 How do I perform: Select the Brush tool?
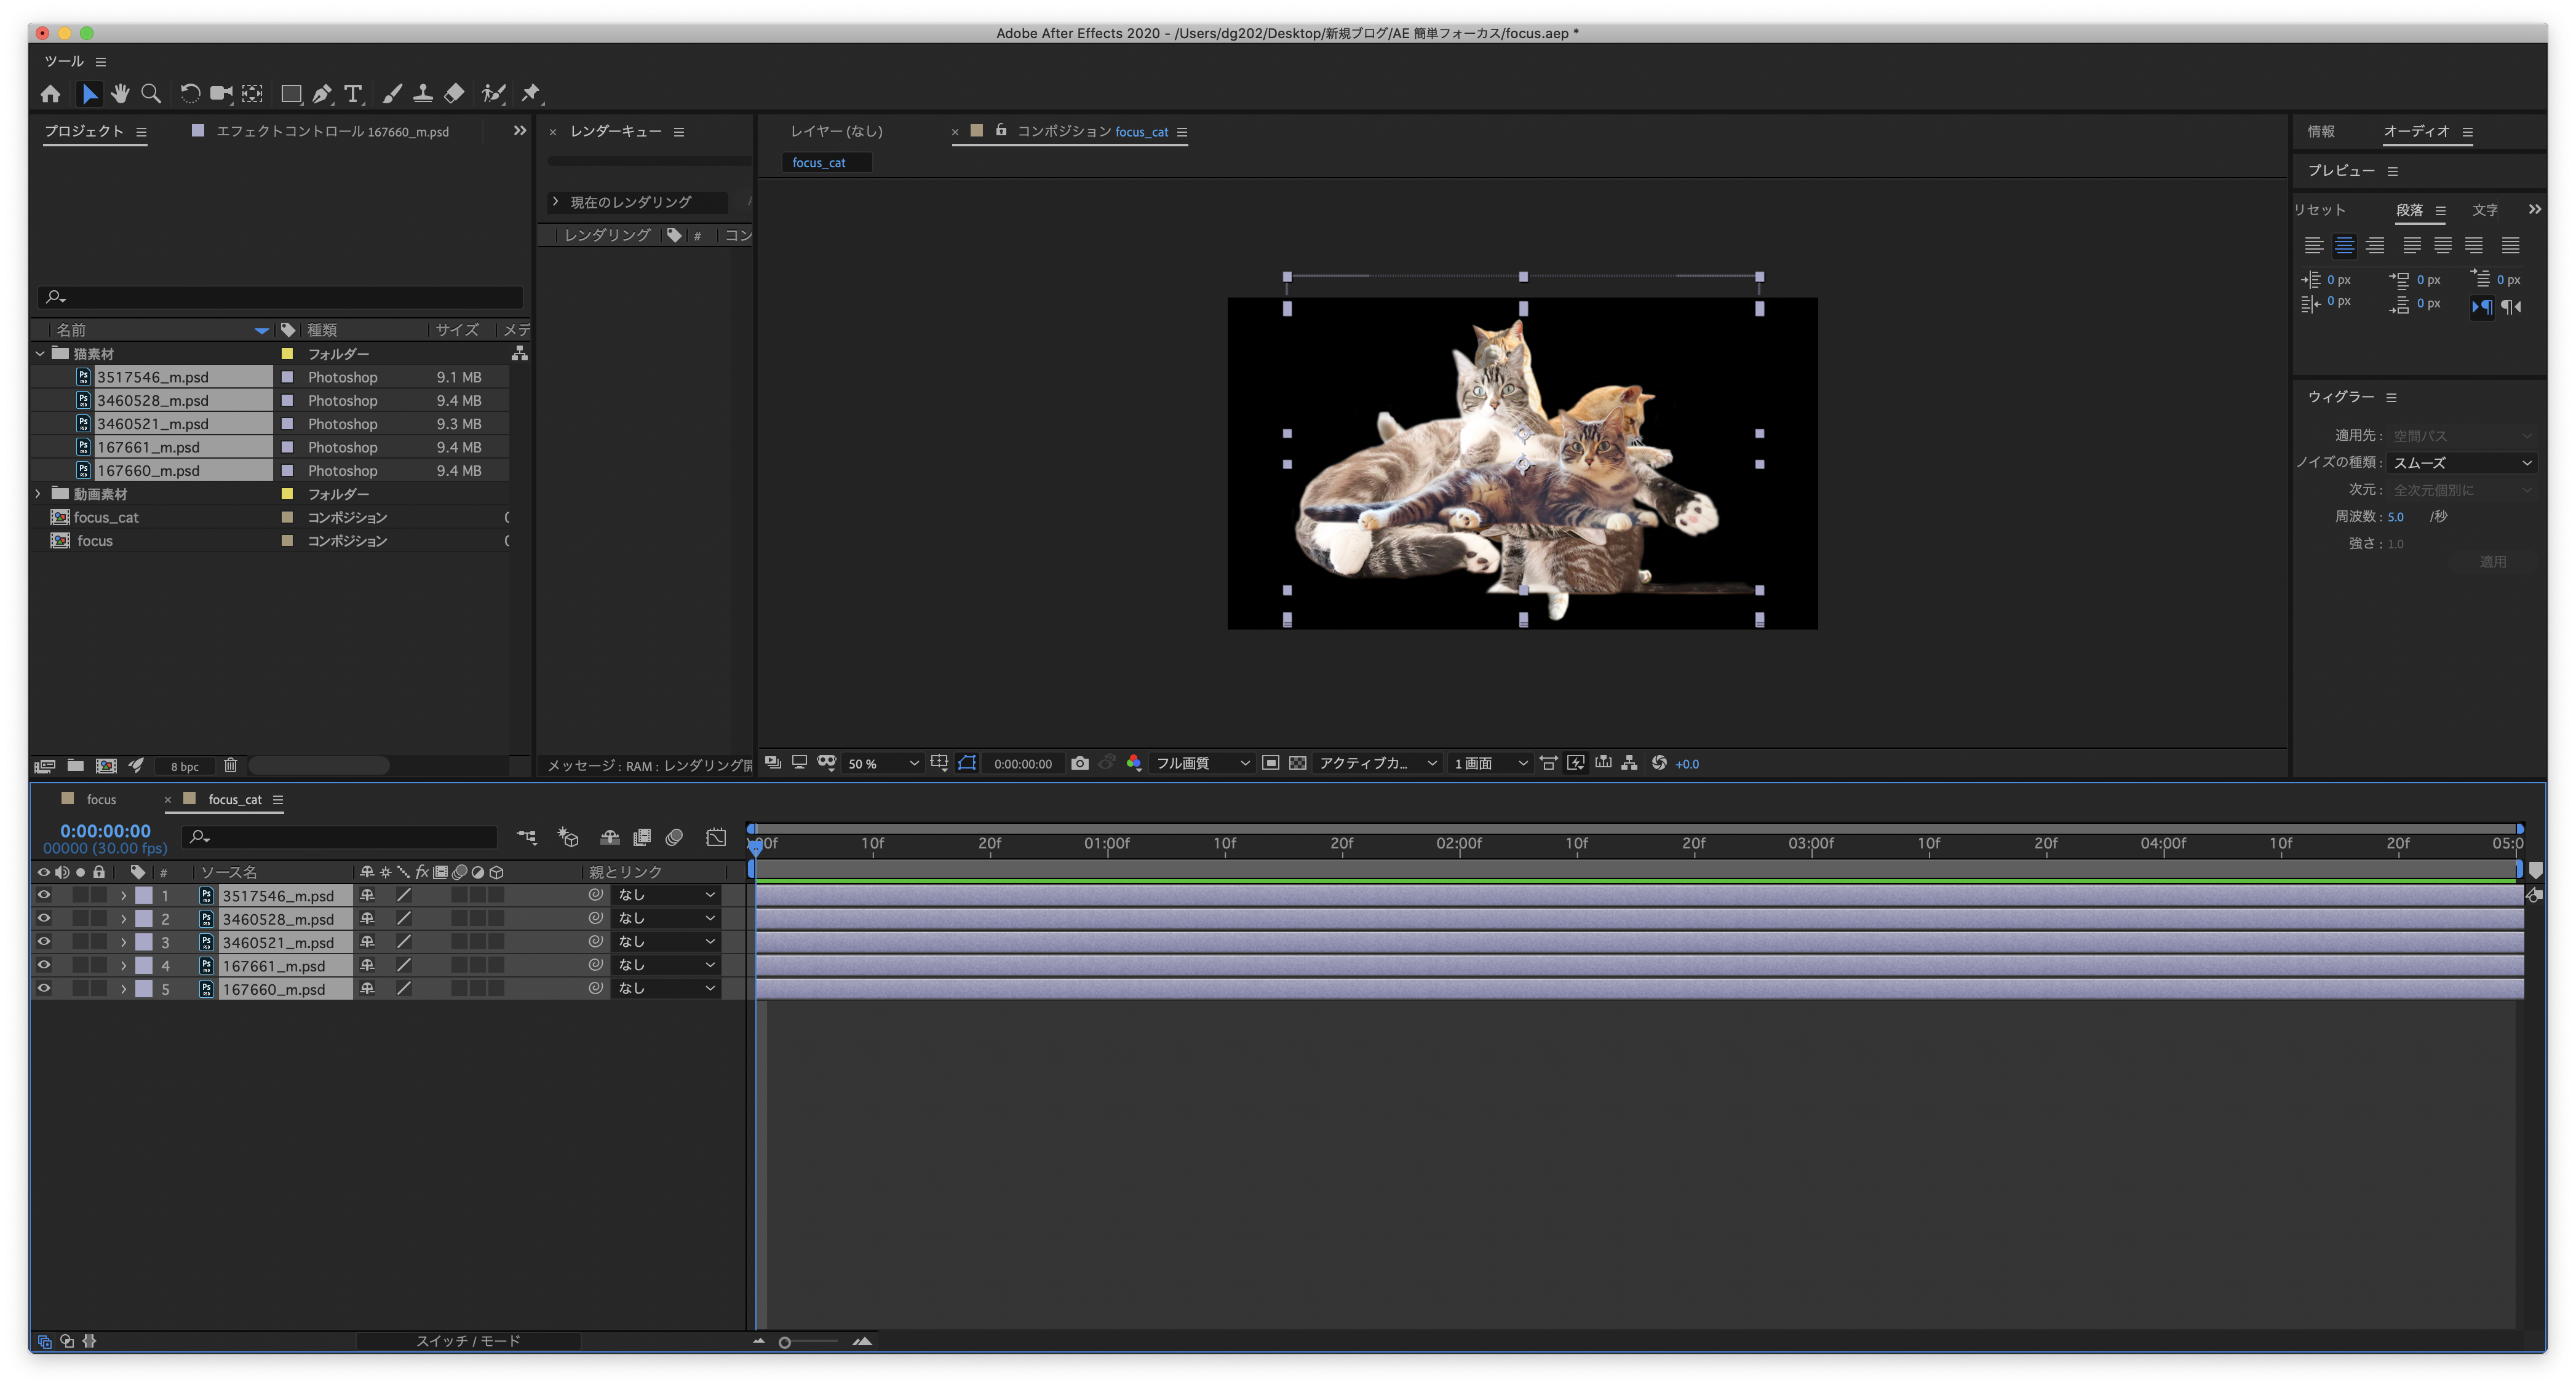pyautogui.click(x=392, y=94)
